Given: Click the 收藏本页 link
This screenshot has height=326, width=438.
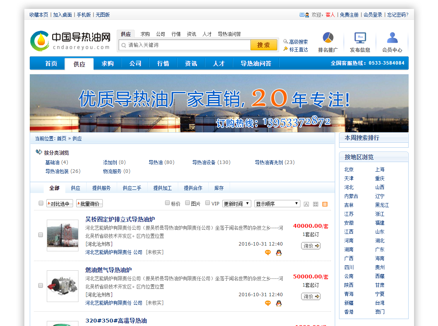Looking at the screenshot, I should click(39, 15).
